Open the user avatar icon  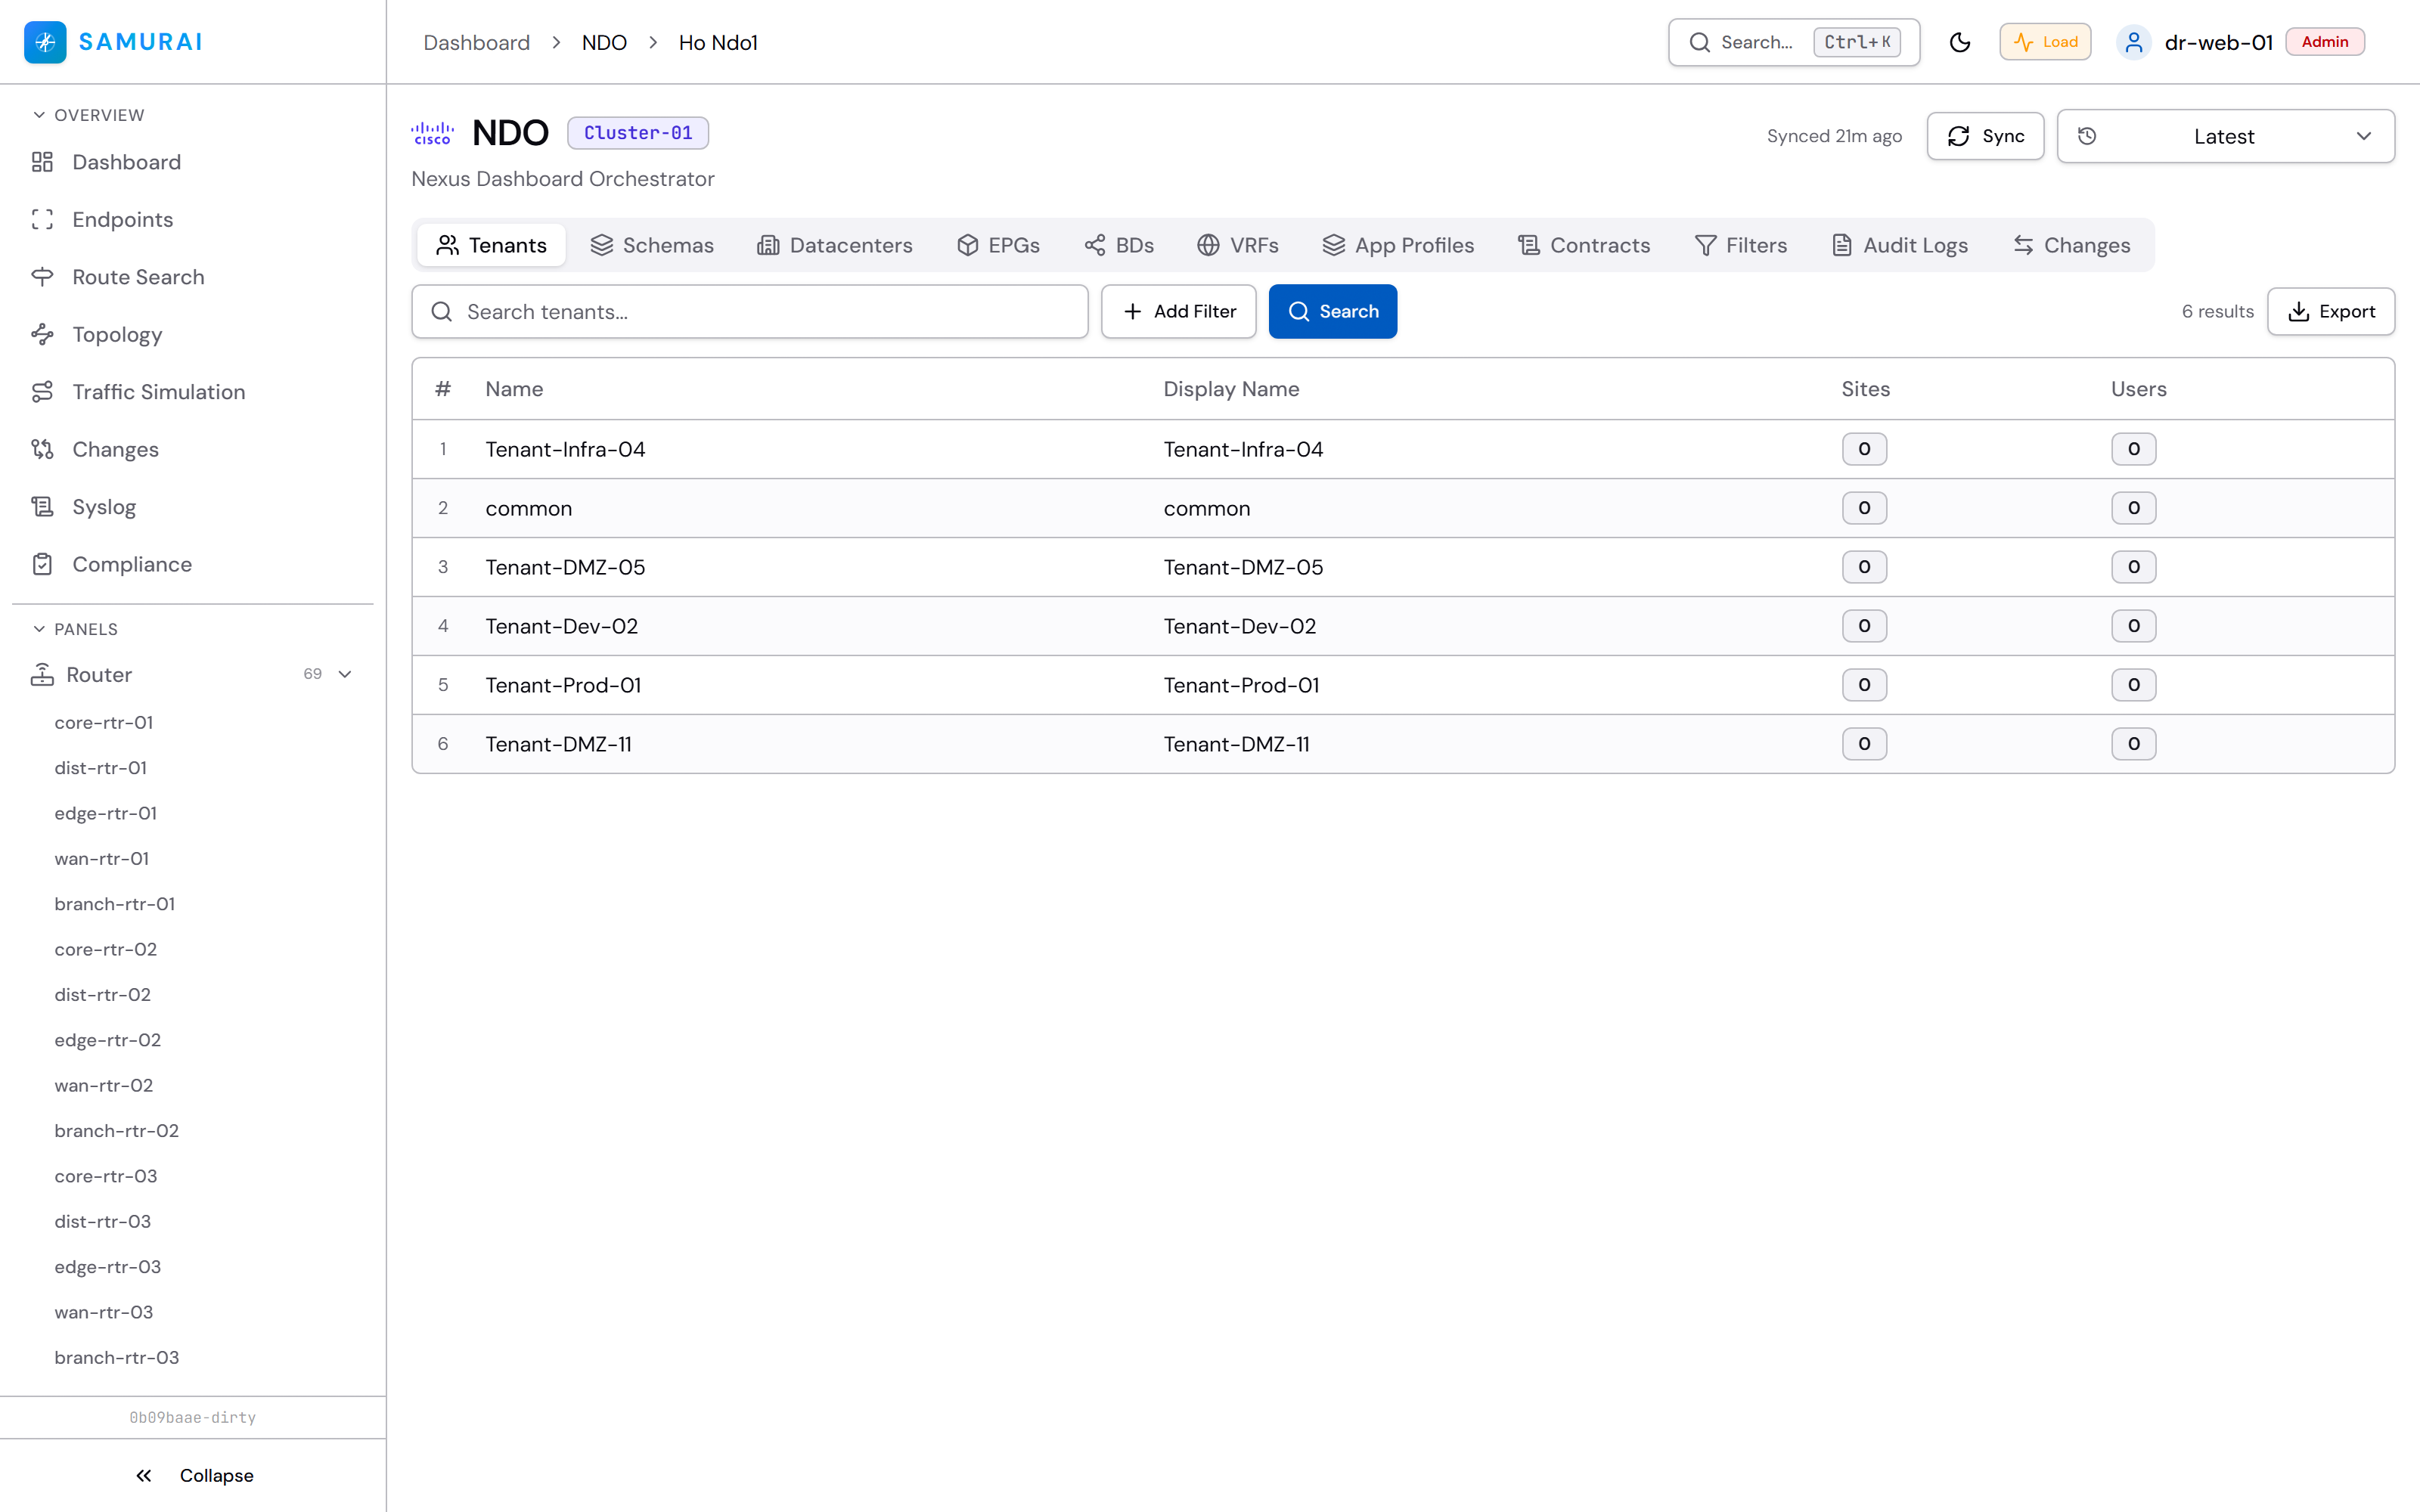tap(2134, 42)
